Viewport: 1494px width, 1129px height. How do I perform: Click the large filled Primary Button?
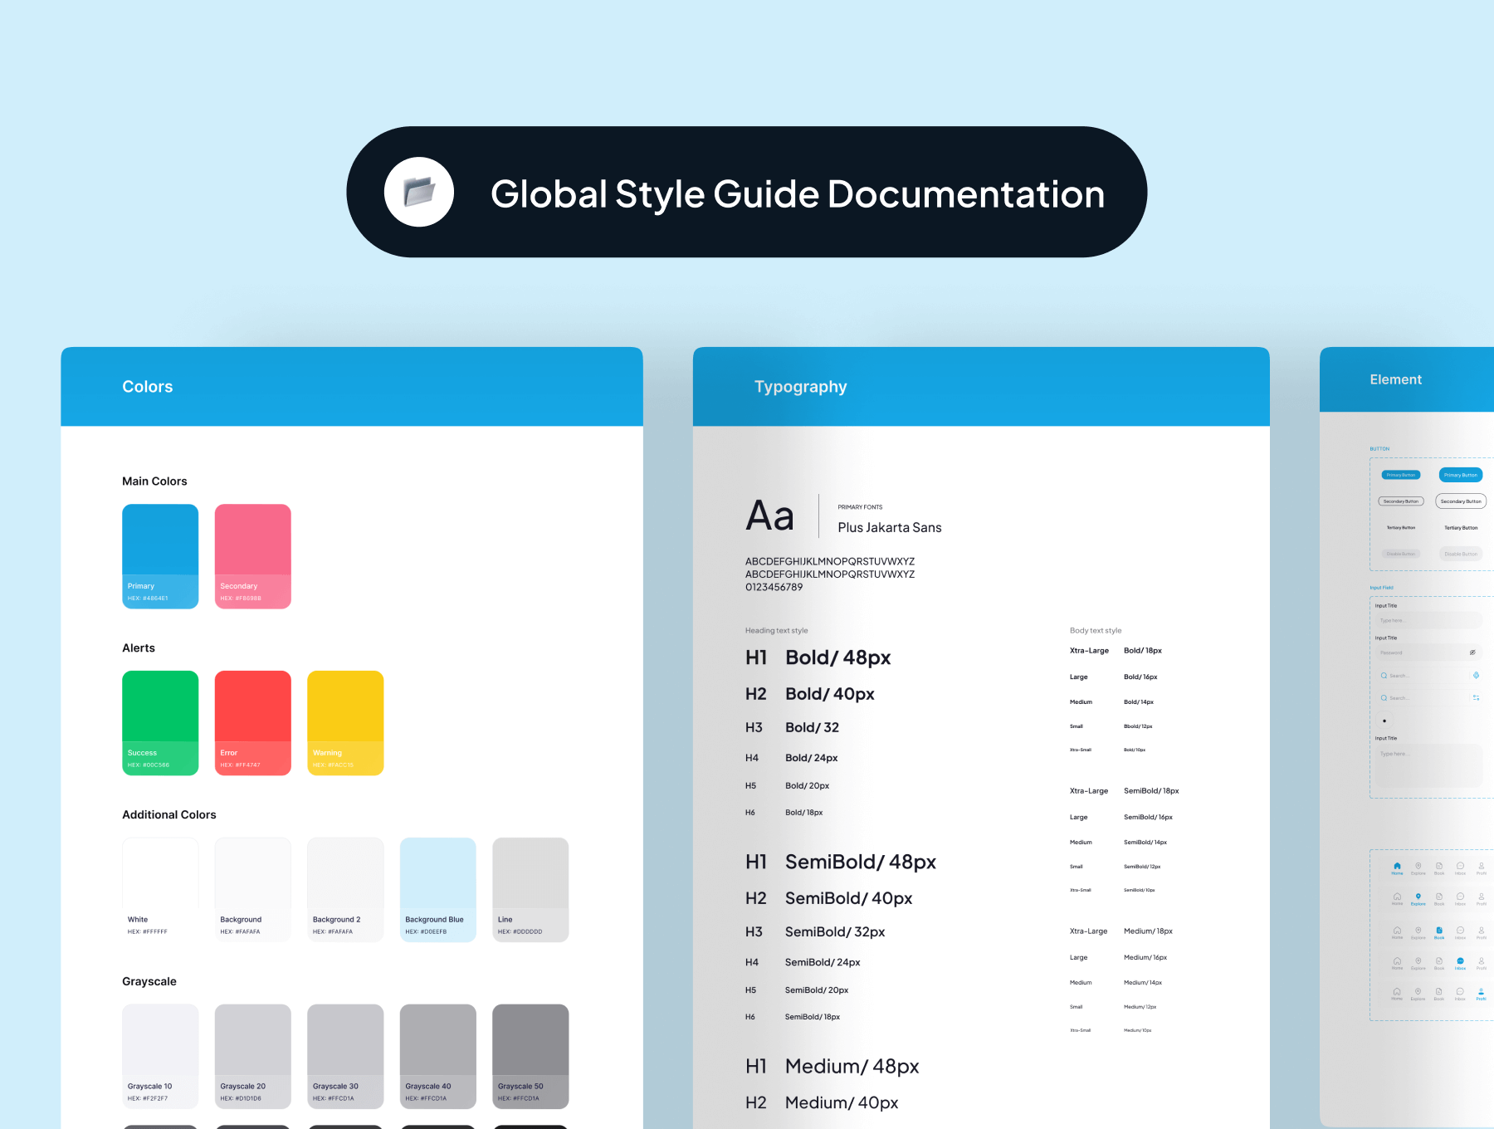point(1460,475)
